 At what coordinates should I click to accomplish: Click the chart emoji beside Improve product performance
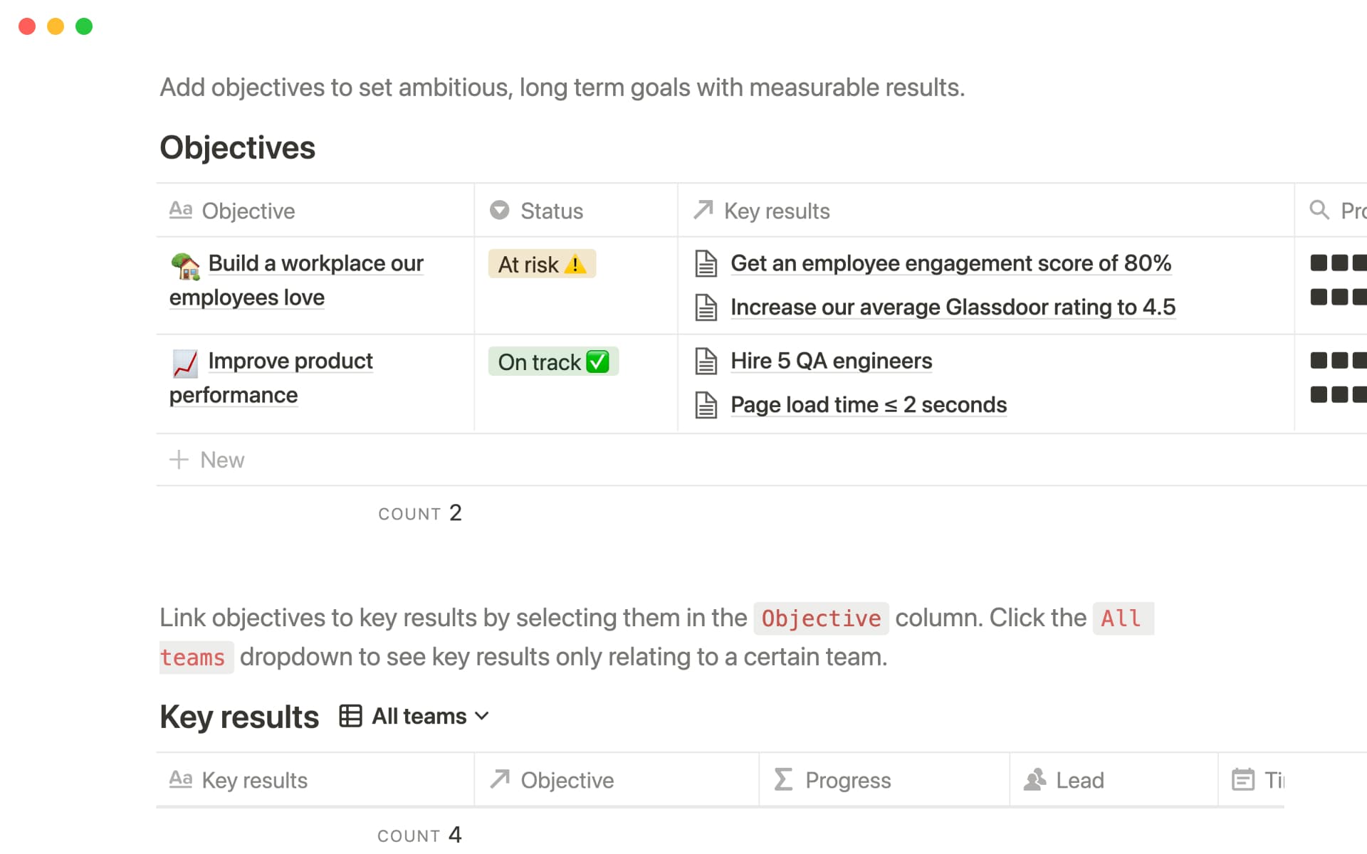tap(184, 361)
